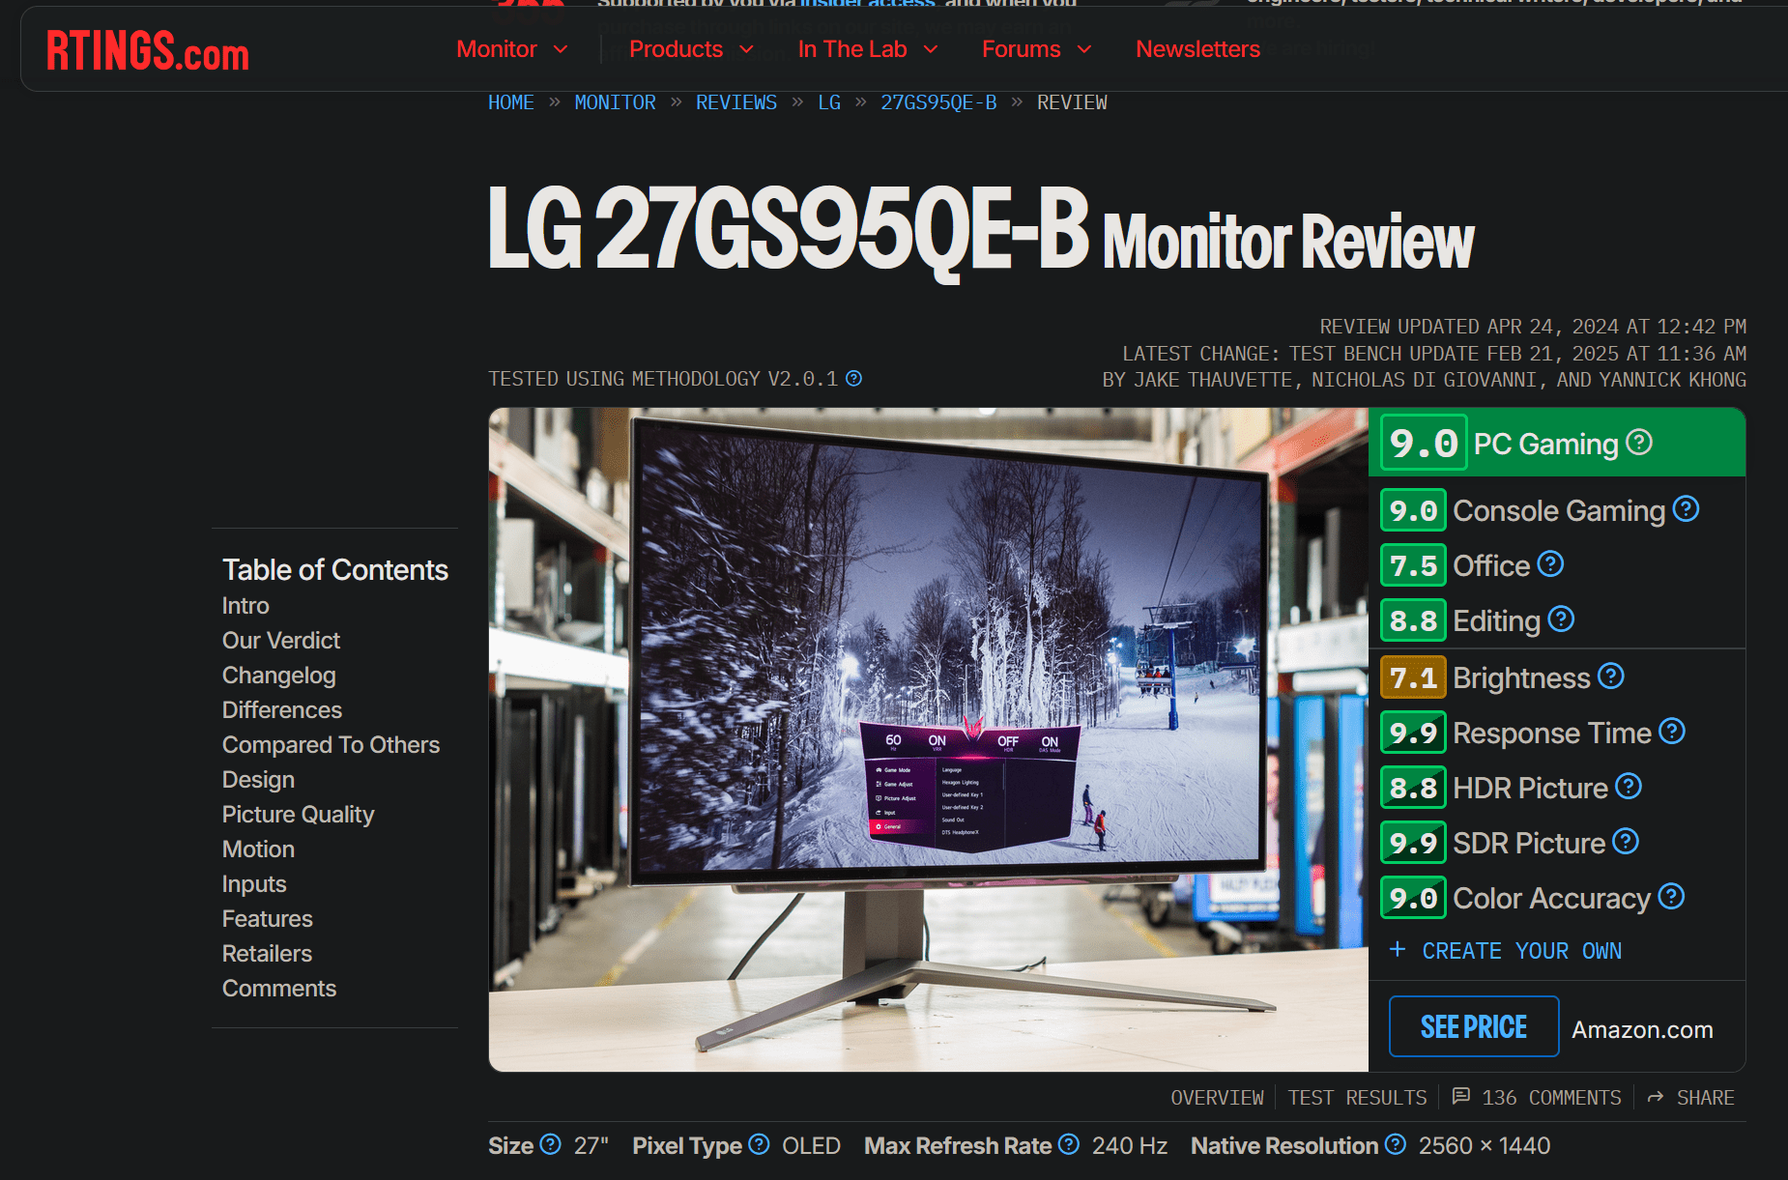Open HDR Picture help icon
This screenshot has height=1180, width=1788.
1629,786
